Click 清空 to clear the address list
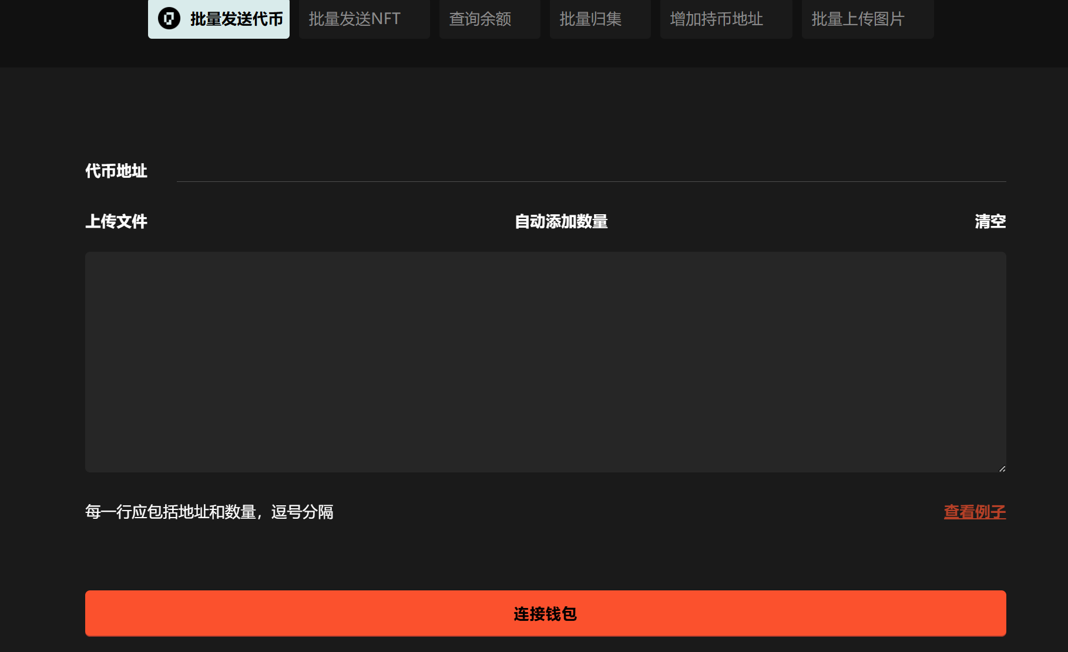 pyautogui.click(x=990, y=221)
